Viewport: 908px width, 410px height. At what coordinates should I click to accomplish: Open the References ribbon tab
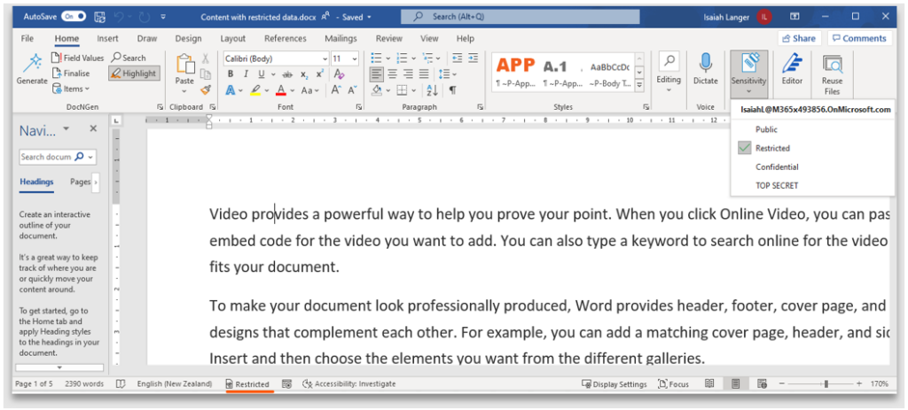tap(285, 39)
